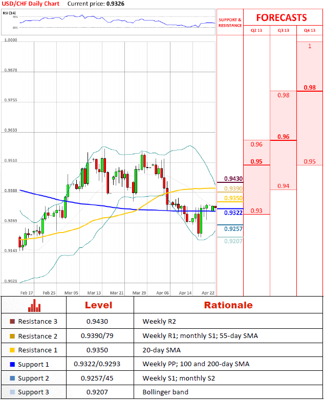Click the 0.9633 price axis label
Screen dimensions: 324x400
pos(11,130)
